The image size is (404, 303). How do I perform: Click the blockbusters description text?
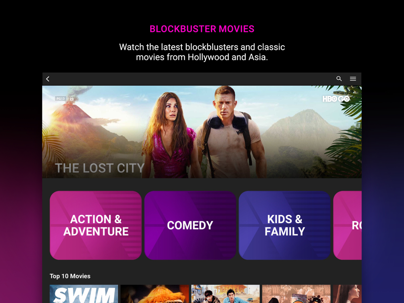tap(202, 52)
